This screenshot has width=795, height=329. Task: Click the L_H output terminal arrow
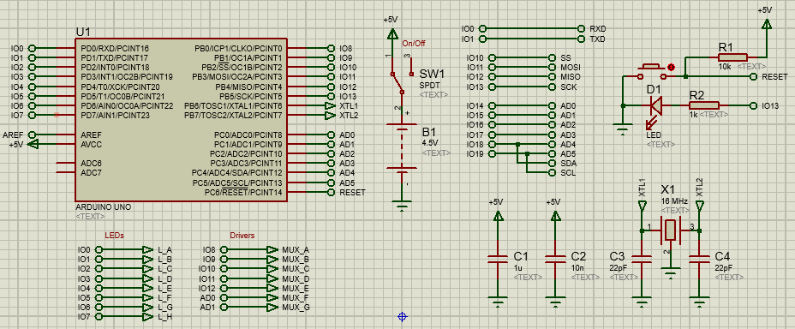tap(147, 317)
